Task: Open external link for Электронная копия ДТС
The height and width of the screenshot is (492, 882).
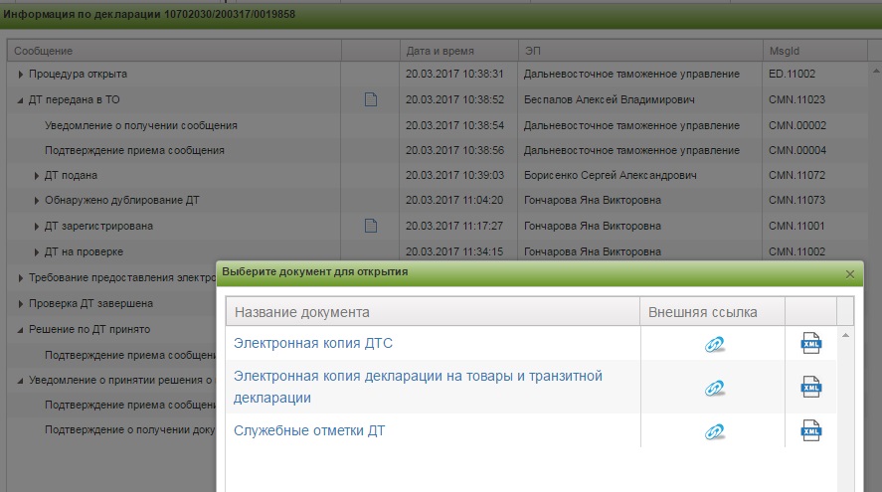Action: (714, 344)
